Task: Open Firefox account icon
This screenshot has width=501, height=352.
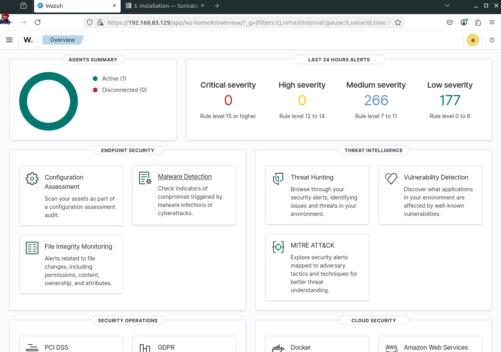Action: point(464,22)
